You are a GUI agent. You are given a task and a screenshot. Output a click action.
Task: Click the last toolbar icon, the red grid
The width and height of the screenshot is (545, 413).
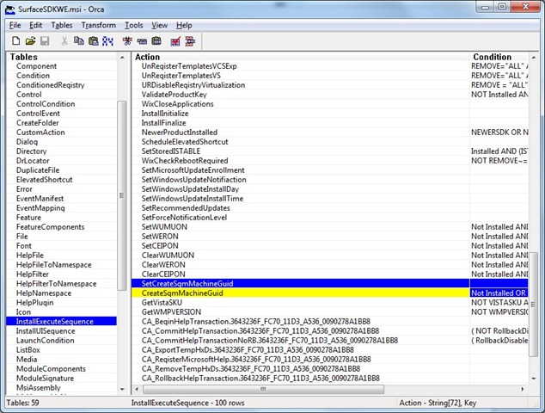coord(190,41)
